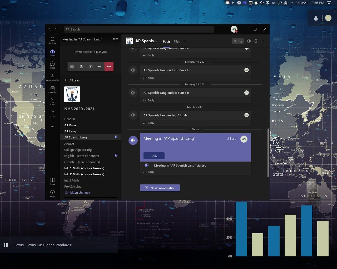Pause the Lexus media playback
This screenshot has height=269, width=337.
(6, 245)
